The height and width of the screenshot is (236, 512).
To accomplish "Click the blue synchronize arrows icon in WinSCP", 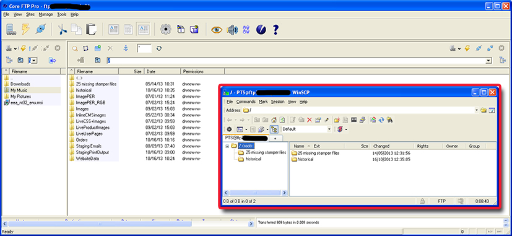I will (x=381, y=120).
